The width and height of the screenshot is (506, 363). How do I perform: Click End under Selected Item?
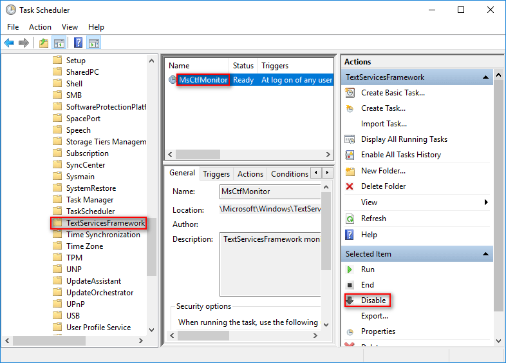click(367, 285)
